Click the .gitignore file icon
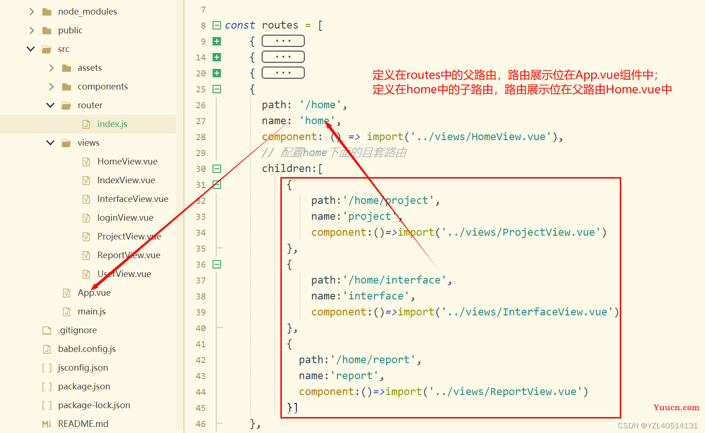The image size is (705, 433). coord(47,330)
